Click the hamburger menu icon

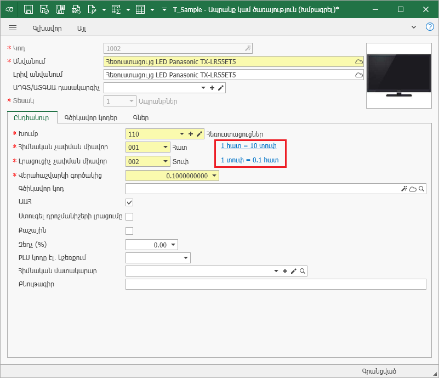click(13, 27)
